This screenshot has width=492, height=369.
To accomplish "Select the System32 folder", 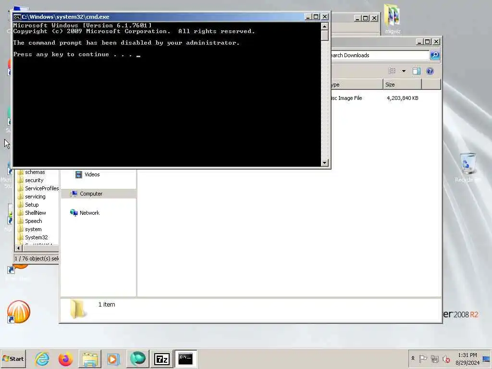I will [x=37, y=237].
